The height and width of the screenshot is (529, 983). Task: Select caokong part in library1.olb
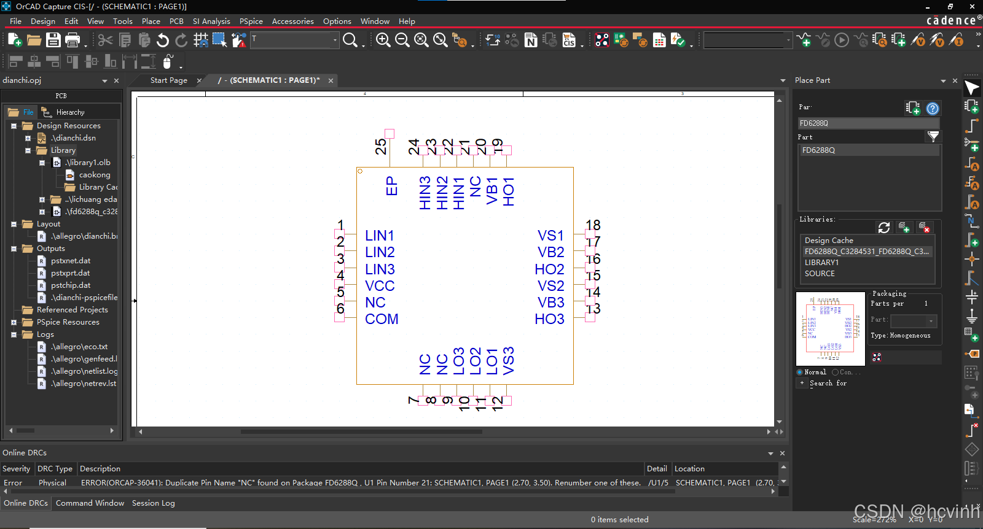[x=94, y=175]
